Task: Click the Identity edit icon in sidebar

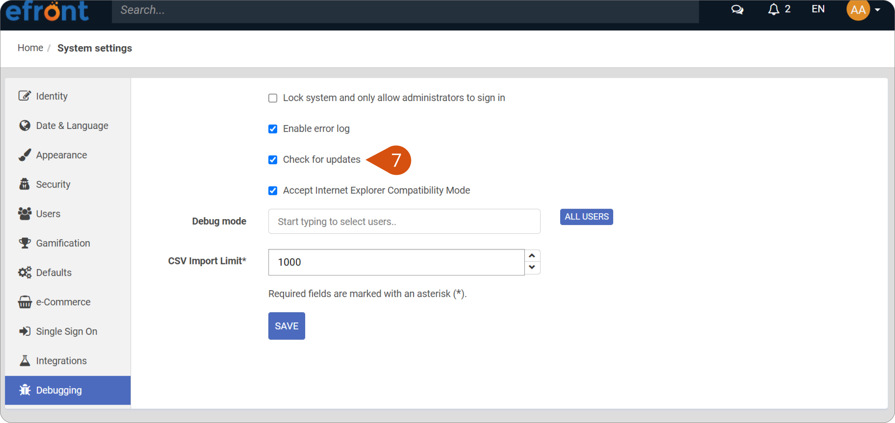Action: pyautogui.click(x=24, y=96)
